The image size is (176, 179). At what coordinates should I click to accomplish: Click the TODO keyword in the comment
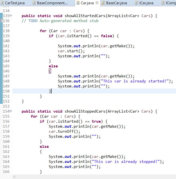(x=33, y=21)
